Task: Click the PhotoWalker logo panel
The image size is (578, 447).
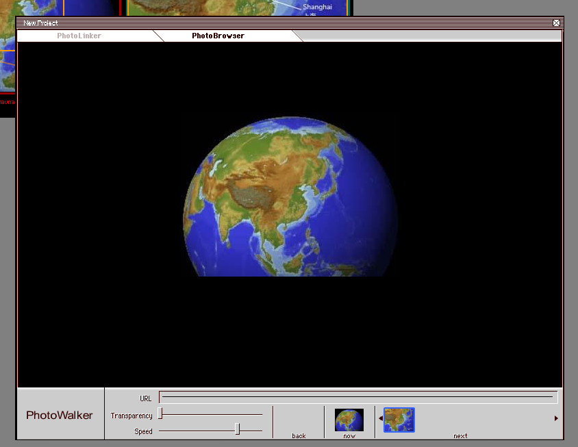Action: click(x=60, y=415)
